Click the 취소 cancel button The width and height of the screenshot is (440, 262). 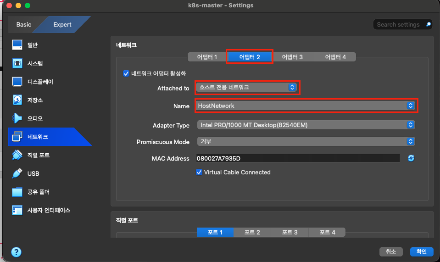point(391,251)
